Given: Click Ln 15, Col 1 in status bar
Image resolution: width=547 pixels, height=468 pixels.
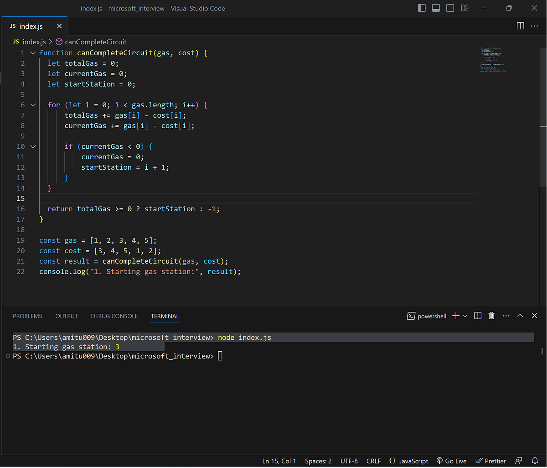Looking at the screenshot, I should pos(279,461).
